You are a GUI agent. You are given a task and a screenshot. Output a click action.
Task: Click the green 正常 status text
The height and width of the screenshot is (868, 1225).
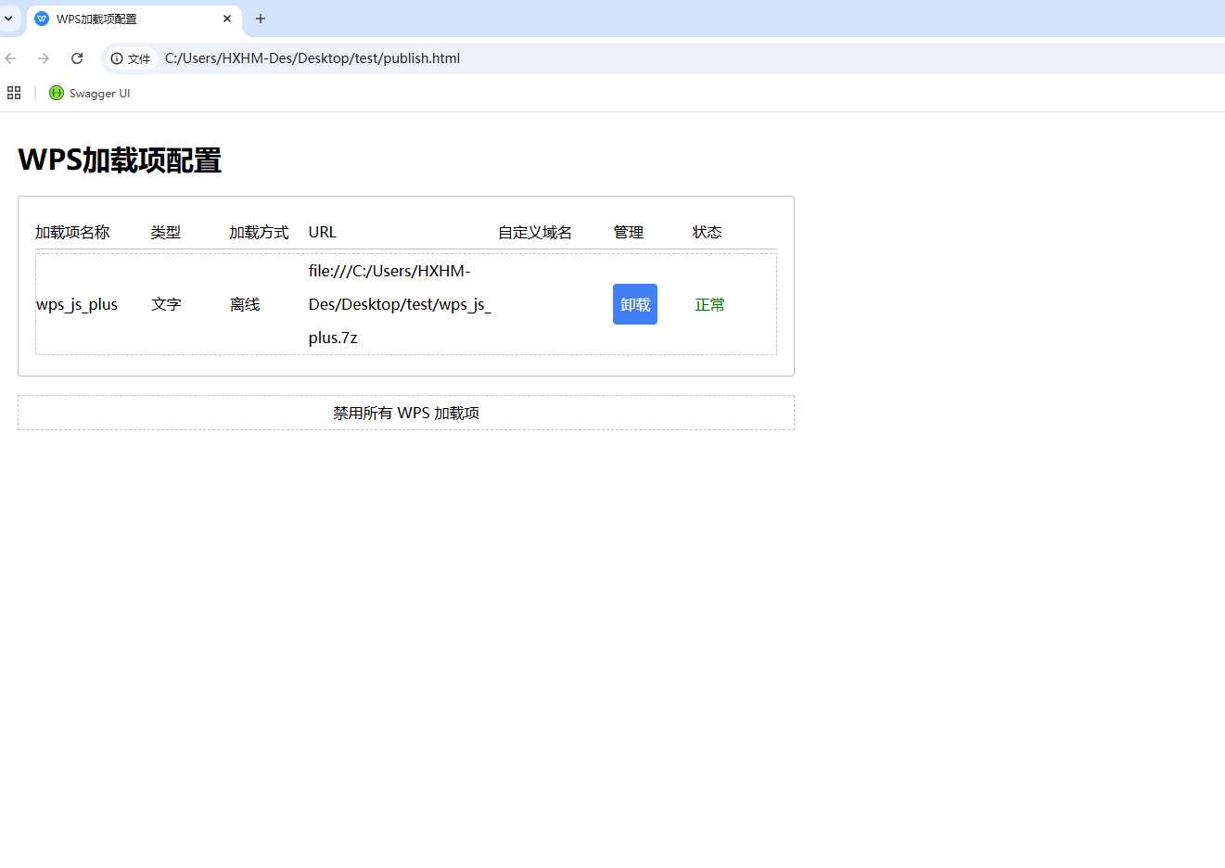point(709,304)
